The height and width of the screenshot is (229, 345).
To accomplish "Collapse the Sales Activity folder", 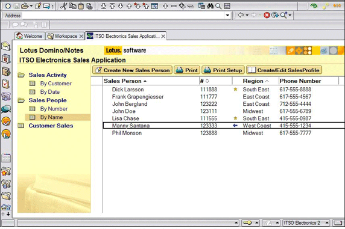I will click(21, 75).
